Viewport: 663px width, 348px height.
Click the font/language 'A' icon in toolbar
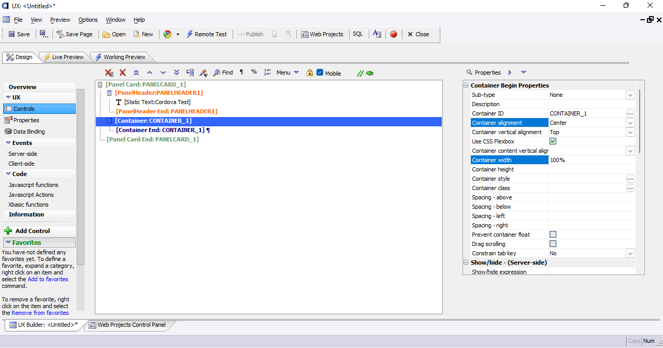coord(377,34)
